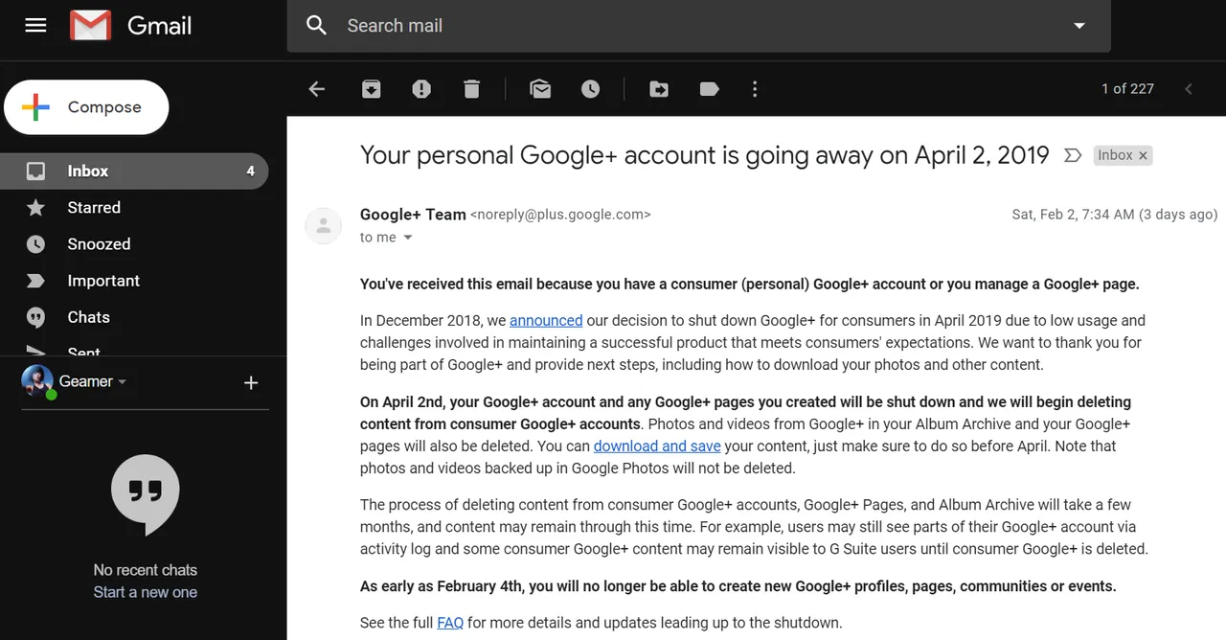Open the labels icon
The width and height of the screenshot is (1226, 640).
(710, 89)
